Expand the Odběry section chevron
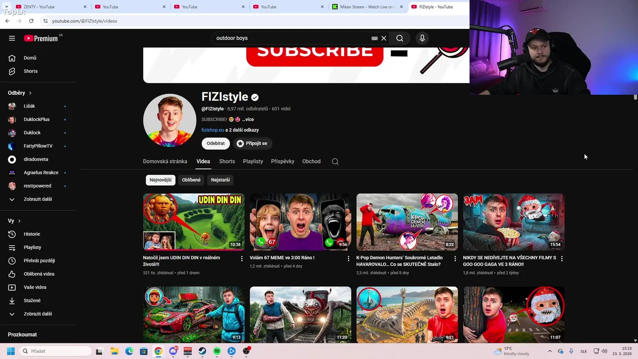The width and height of the screenshot is (638, 359). pos(30,93)
